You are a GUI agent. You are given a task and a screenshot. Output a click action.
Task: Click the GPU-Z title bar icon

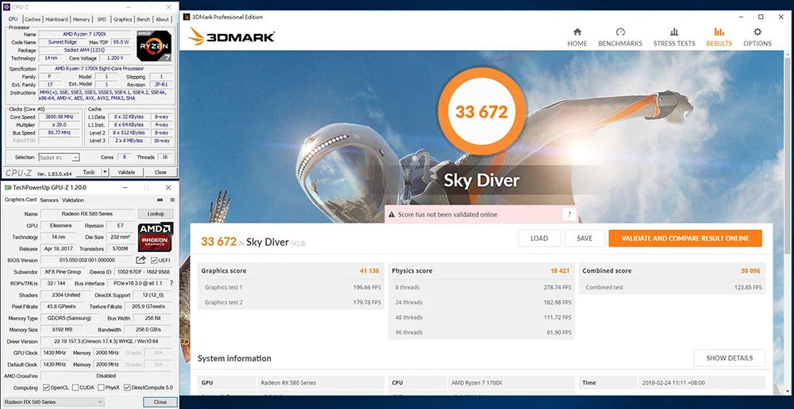[x=7, y=188]
